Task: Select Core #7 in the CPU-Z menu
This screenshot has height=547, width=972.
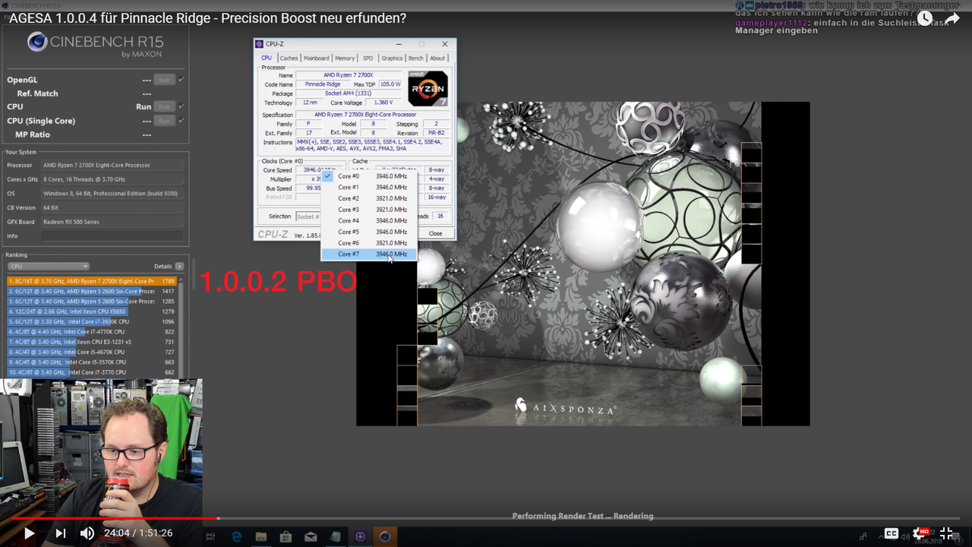Action: pos(369,255)
